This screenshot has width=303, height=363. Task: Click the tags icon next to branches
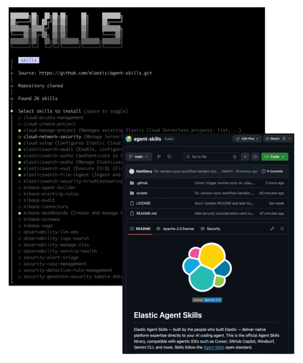tap(170, 157)
